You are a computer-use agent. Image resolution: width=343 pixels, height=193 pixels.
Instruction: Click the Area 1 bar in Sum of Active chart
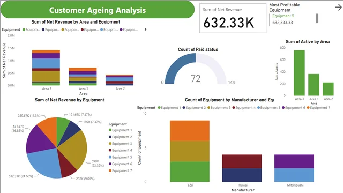314,85
